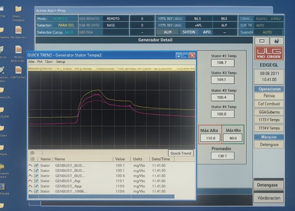Click the rectangle window icon button

pos(262,41)
